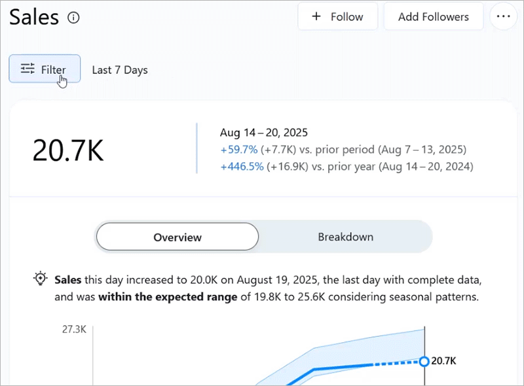Click the 27.3K y-axis label
The width and height of the screenshot is (524, 386).
[x=74, y=329]
